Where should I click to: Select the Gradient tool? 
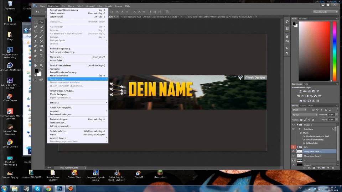(41, 46)
